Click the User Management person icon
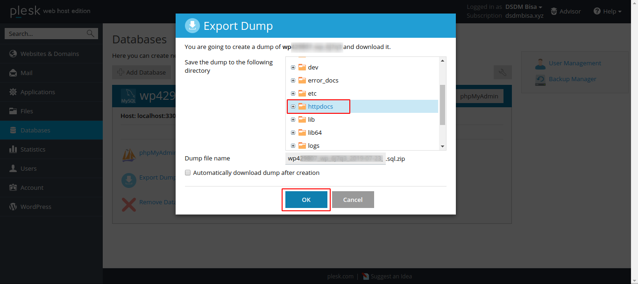The image size is (638, 284). point(540,63)
